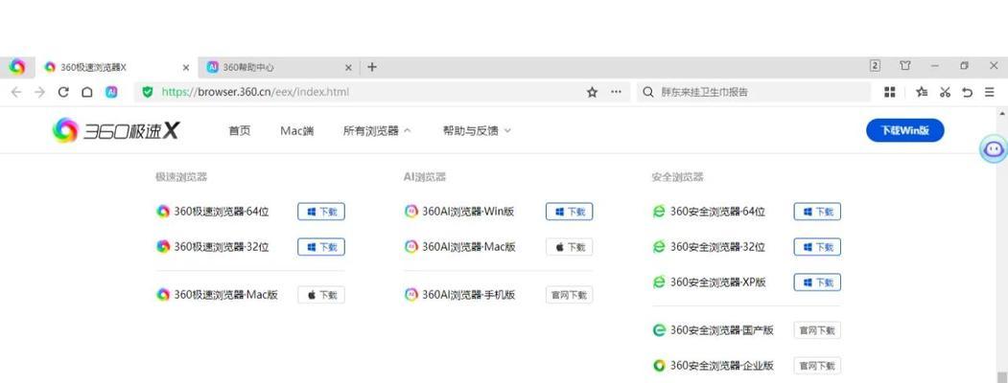The image size is (1008, 383).
Task: Go forward with the forward arrow
Action: pos(40,92)
